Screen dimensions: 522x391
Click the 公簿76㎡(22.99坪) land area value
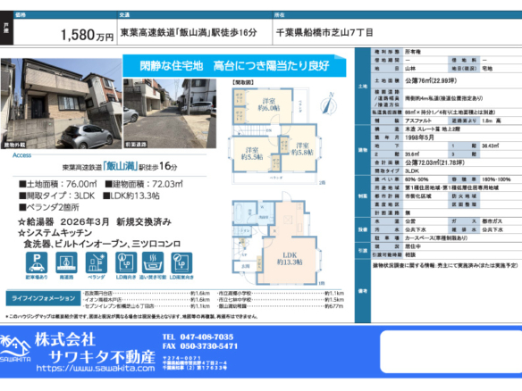431,81
